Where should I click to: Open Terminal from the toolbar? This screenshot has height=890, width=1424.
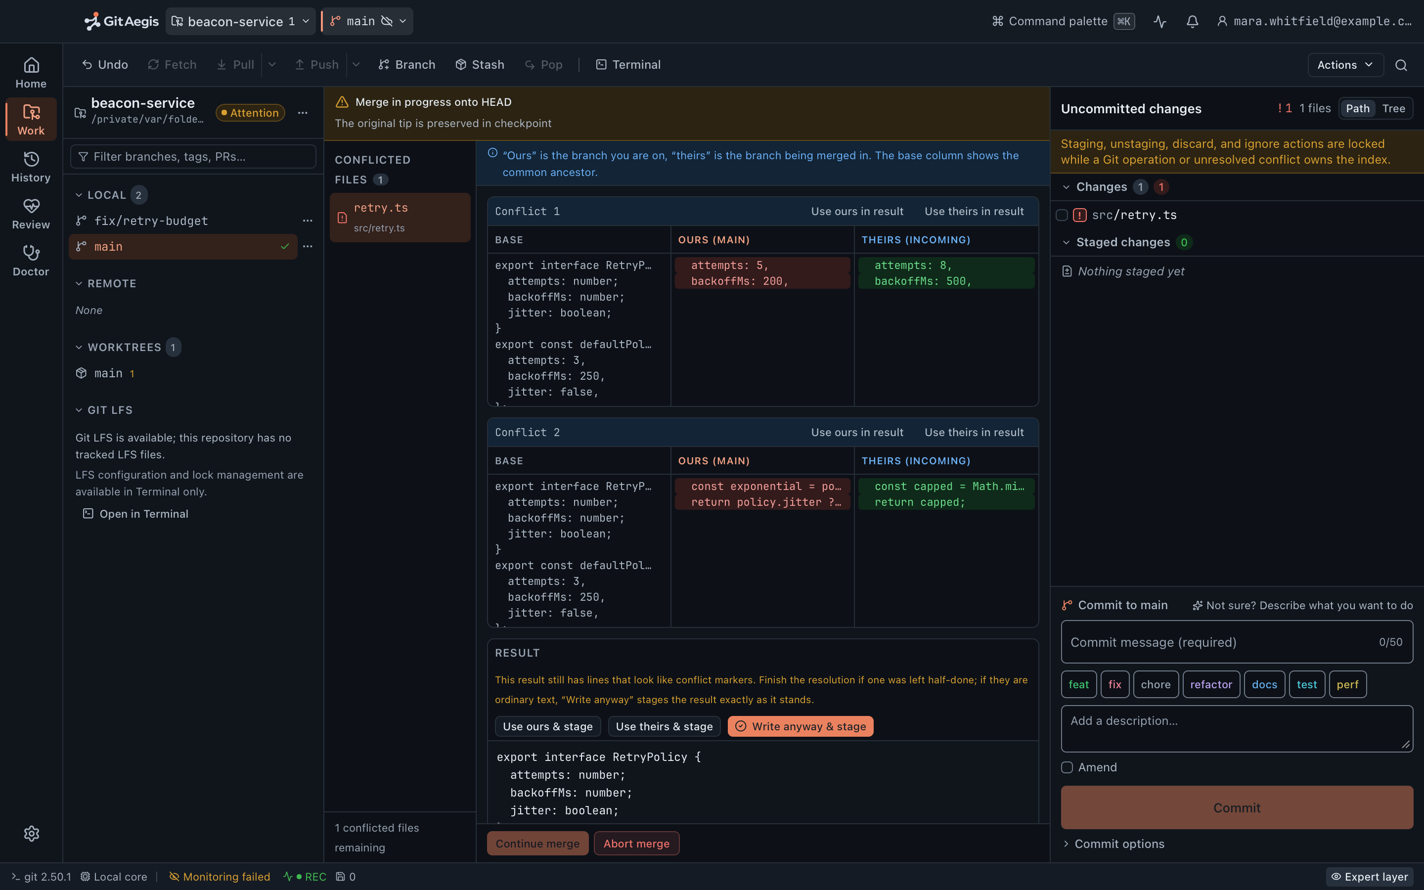[628, 65]
